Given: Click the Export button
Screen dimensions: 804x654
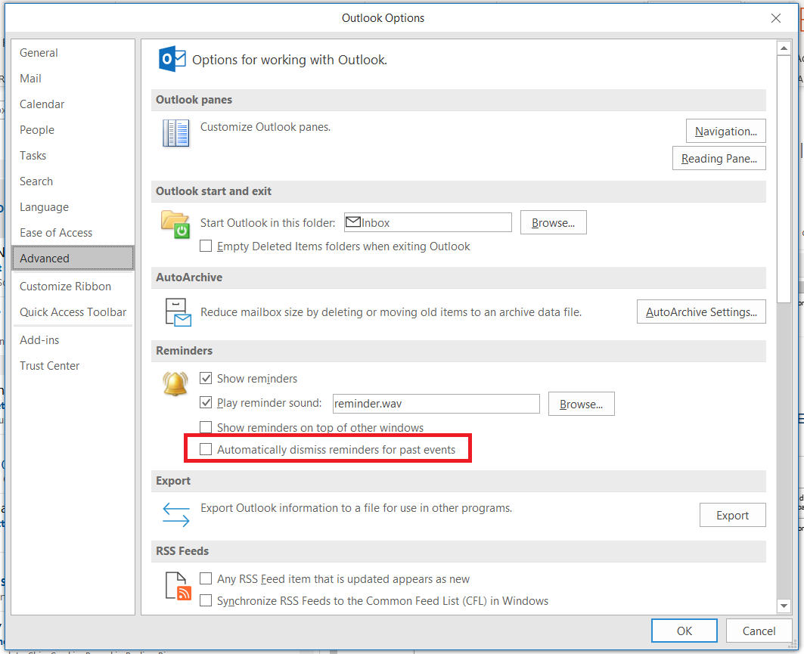Looking at the screenshot, I should pos(732,515).
